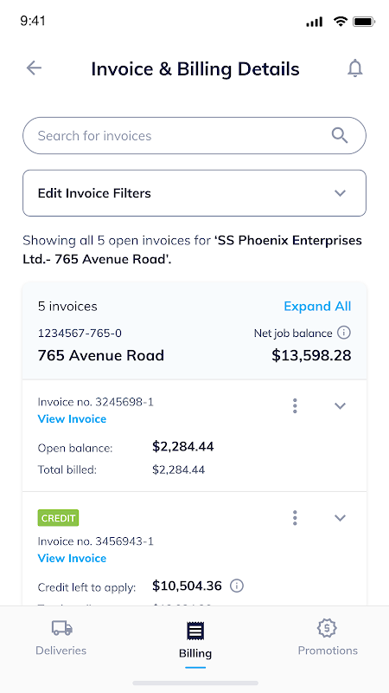Tap info icon next to $10,504.36
The width and height of the screenshot is (389, 693).
[237, 586]
